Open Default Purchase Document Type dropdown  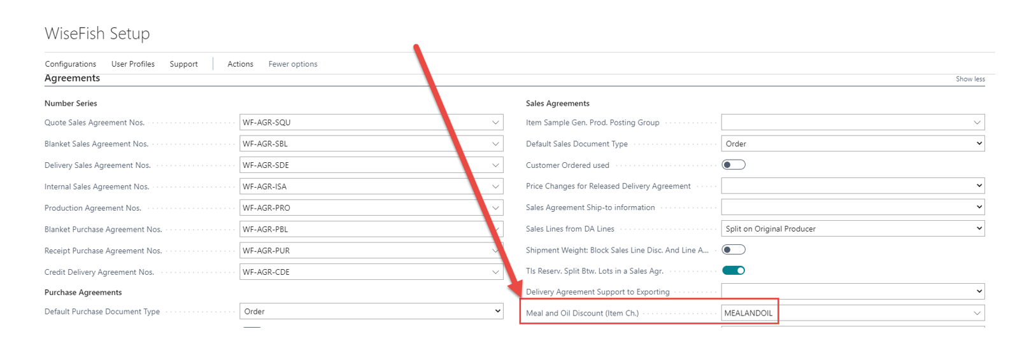click(x=371, y=311)
